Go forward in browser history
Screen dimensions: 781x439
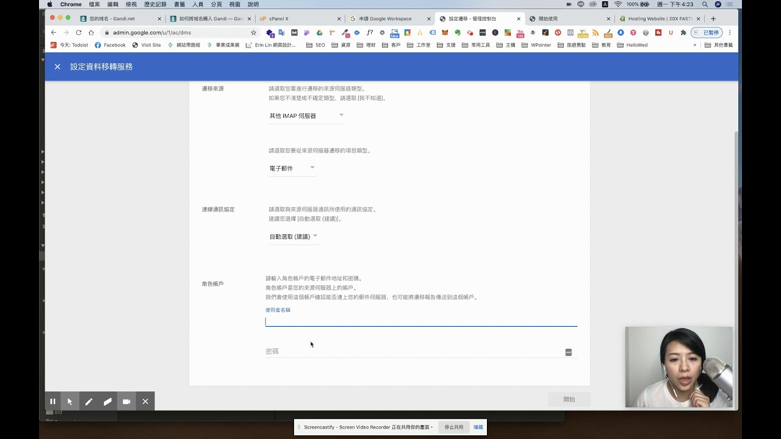coord(66,32)
